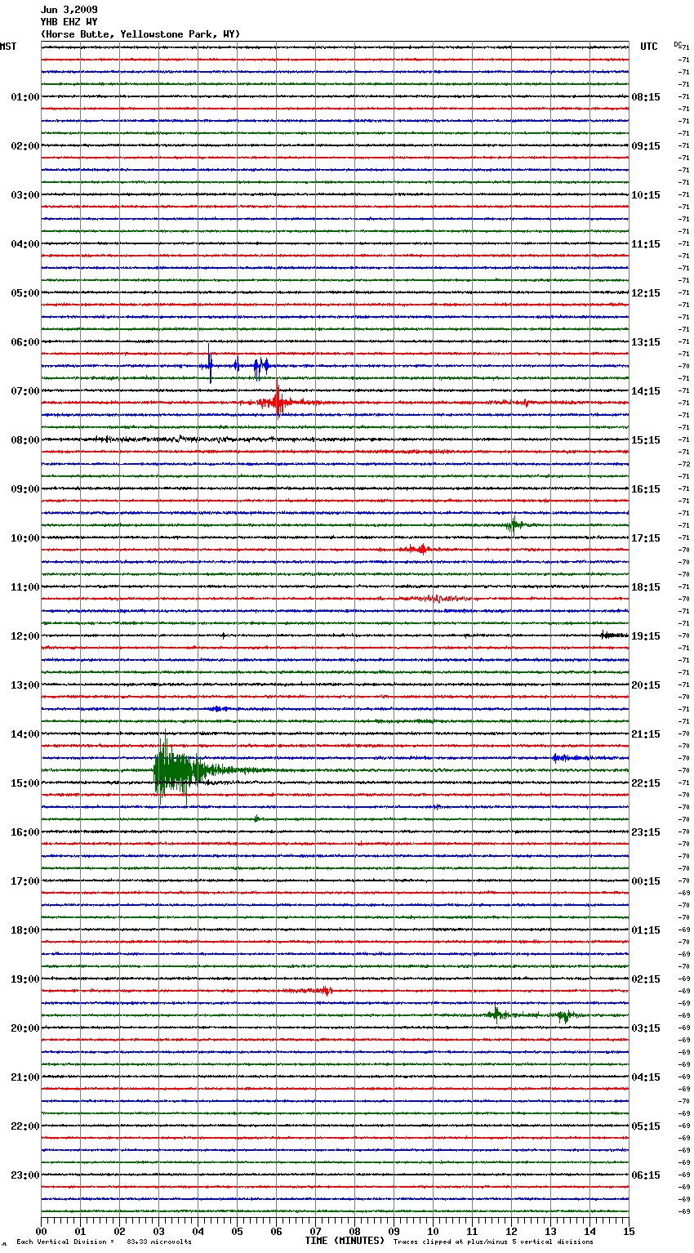Click the UTC axis heading
The height and width of the screenshot is (1253, 694).
[649, 47]
